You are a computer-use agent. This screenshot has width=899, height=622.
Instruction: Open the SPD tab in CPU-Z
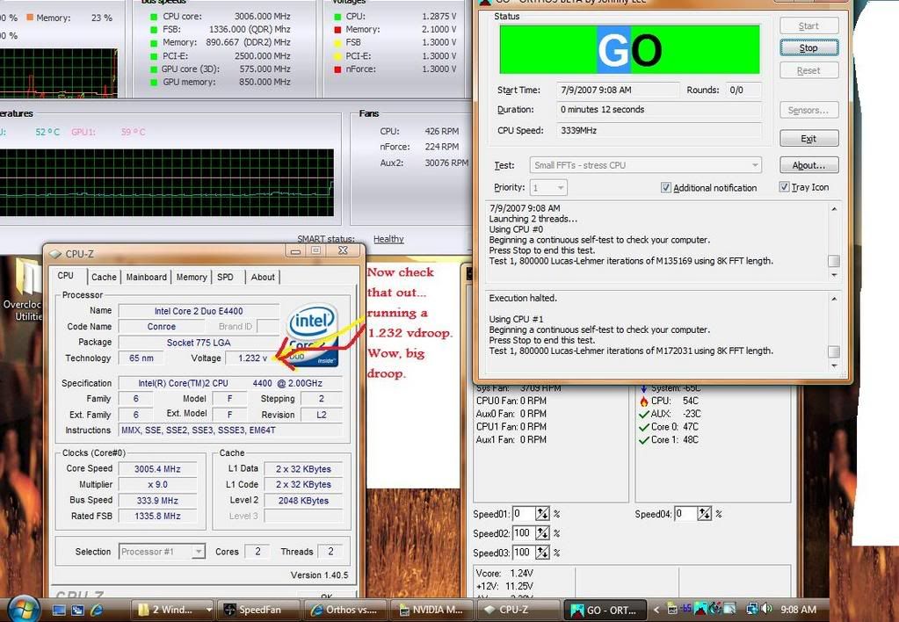[x=225, y=277]
